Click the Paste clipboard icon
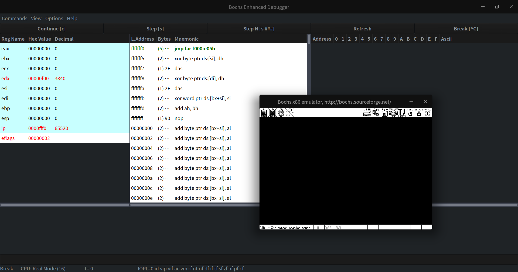Viewport: 518px width, 272px height. tap(385, 113)
